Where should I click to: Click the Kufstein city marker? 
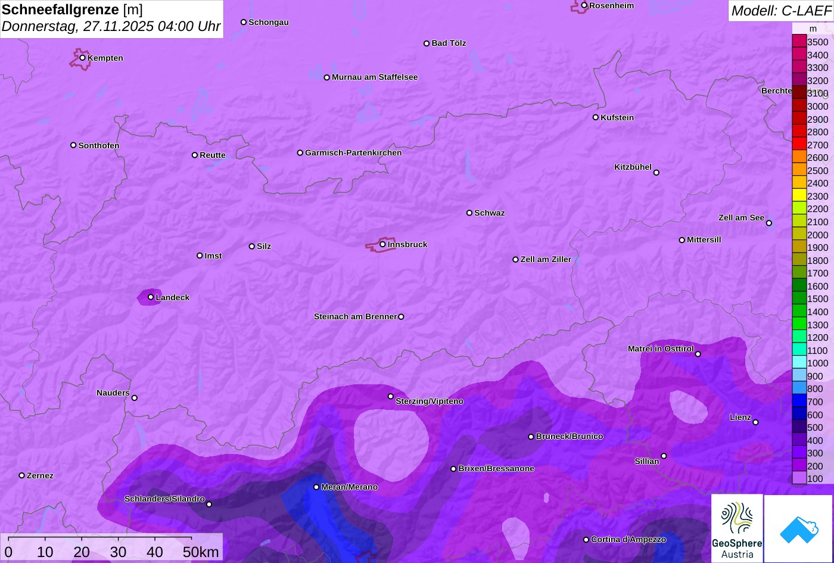[x=595, y=117]
